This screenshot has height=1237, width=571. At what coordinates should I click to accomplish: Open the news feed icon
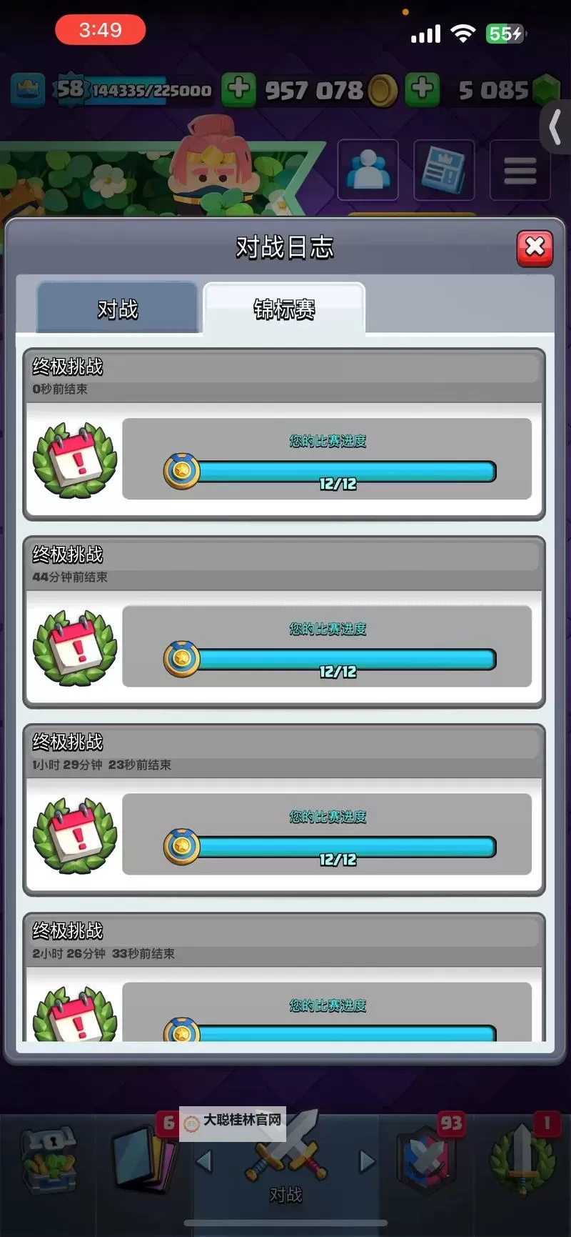tap(444, 170)
